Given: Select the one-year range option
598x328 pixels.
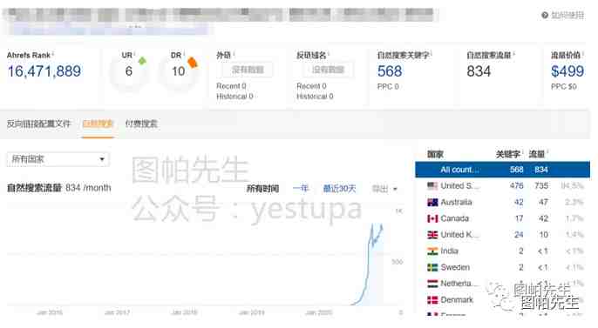Looking at the screenshot, I should 301,188.
